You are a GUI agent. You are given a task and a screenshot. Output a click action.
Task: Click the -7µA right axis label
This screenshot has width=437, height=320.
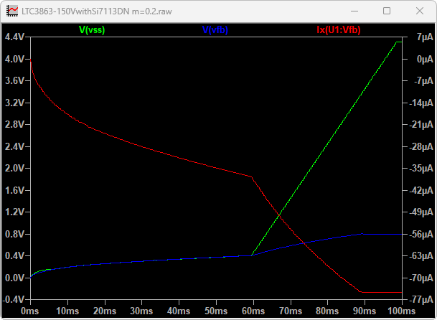coord(424,81)
